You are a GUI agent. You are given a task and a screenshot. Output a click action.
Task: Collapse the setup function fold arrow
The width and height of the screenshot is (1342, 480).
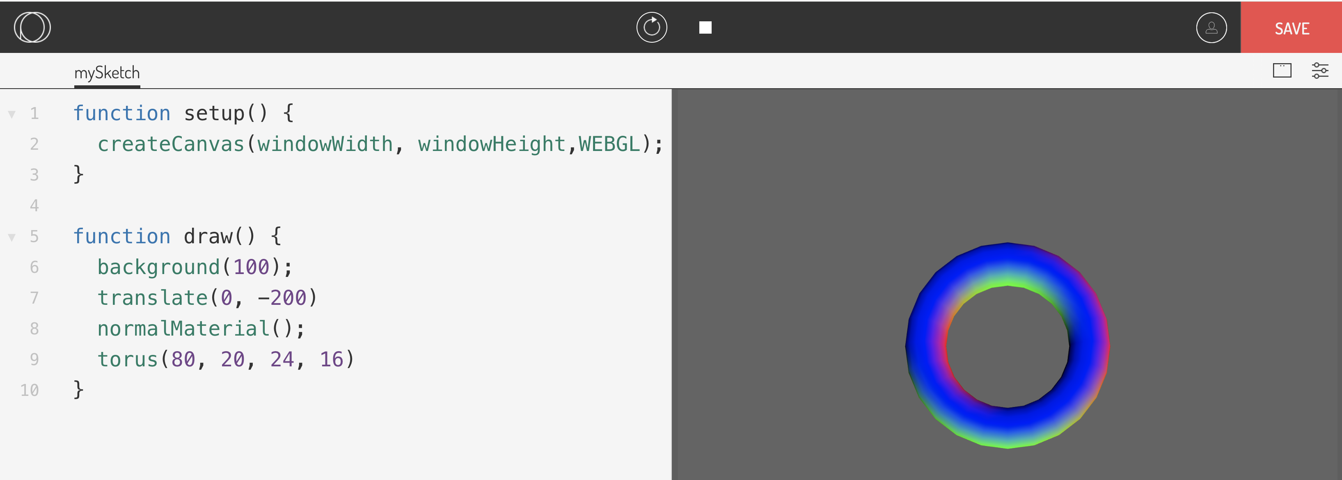pos(11,114)
